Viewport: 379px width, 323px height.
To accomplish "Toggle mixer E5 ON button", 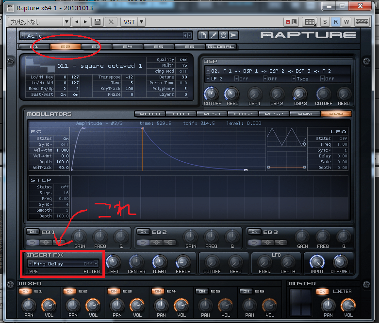I will coord(202,292).
